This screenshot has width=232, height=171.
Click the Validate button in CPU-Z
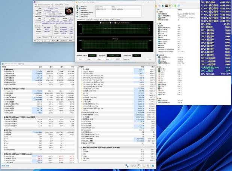62,41
